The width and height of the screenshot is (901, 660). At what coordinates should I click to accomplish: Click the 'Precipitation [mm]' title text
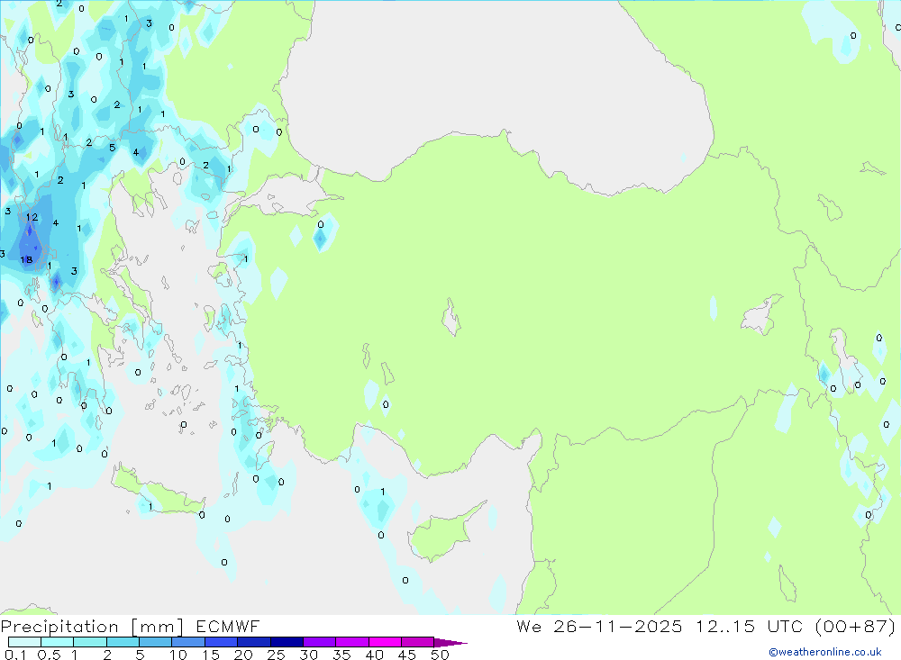point(92,627)
